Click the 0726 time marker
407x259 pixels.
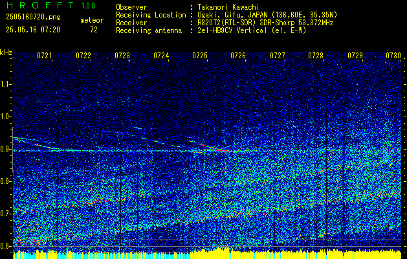coord(238,56)
